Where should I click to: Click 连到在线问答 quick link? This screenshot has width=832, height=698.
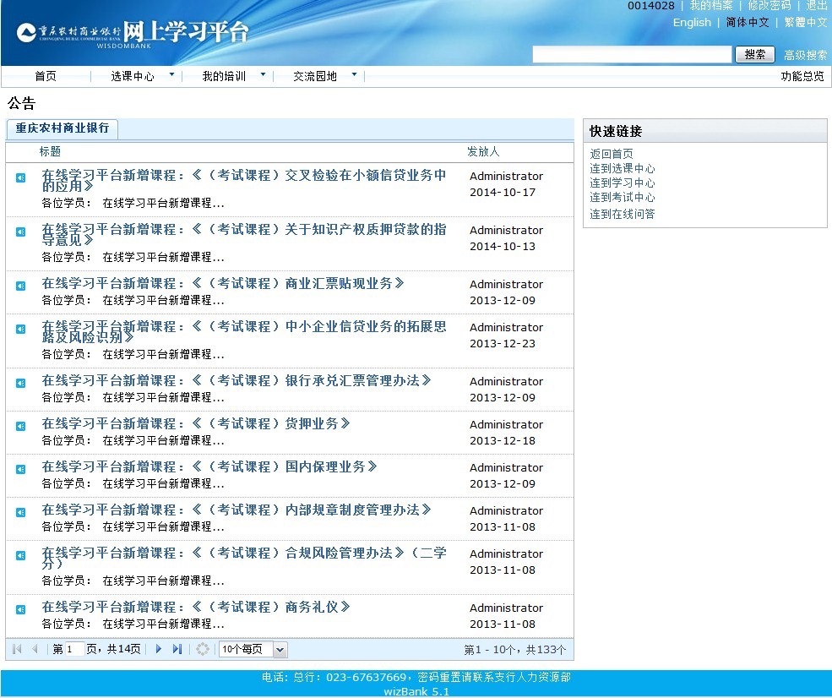point(623,214)
